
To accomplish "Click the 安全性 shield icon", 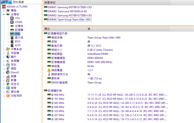I will coord(8,84).
